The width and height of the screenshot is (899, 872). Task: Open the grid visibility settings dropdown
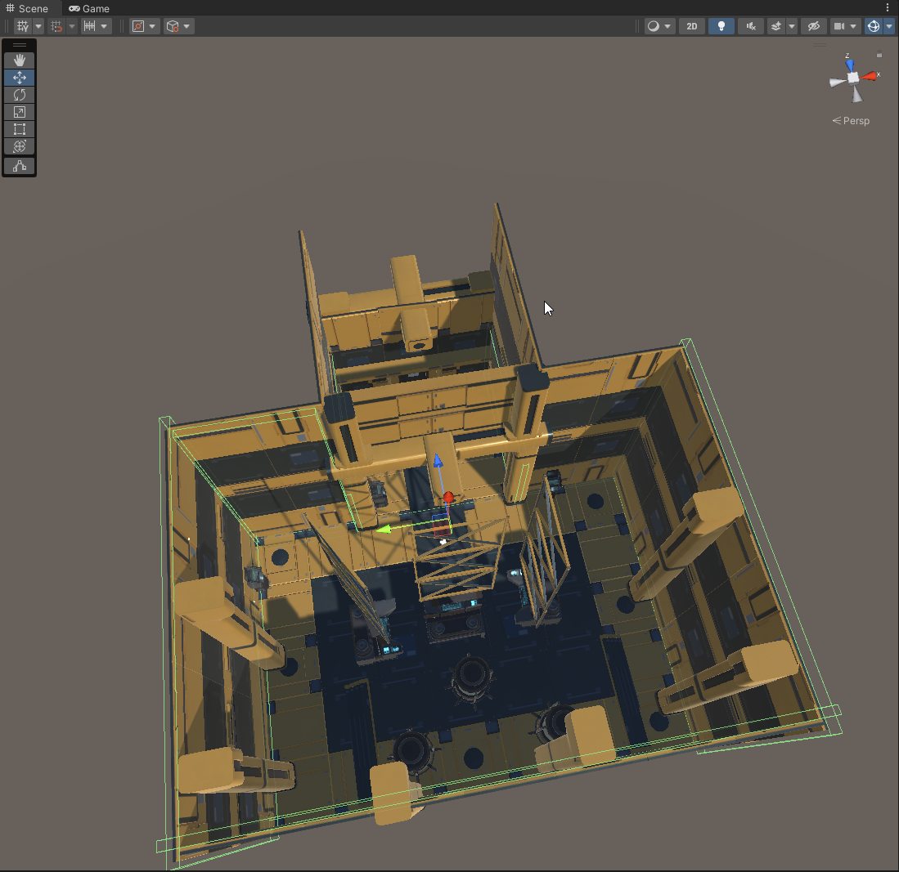(x=38, y=26)
